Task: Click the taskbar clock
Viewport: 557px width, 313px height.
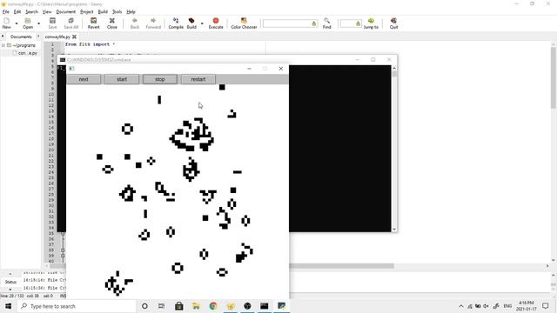Action: [x=527, y=306]
